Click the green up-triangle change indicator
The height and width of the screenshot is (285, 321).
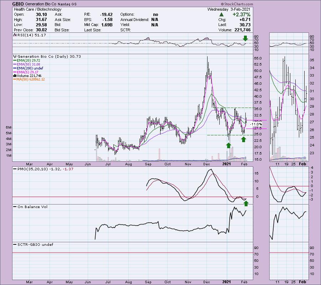[221, 15]
